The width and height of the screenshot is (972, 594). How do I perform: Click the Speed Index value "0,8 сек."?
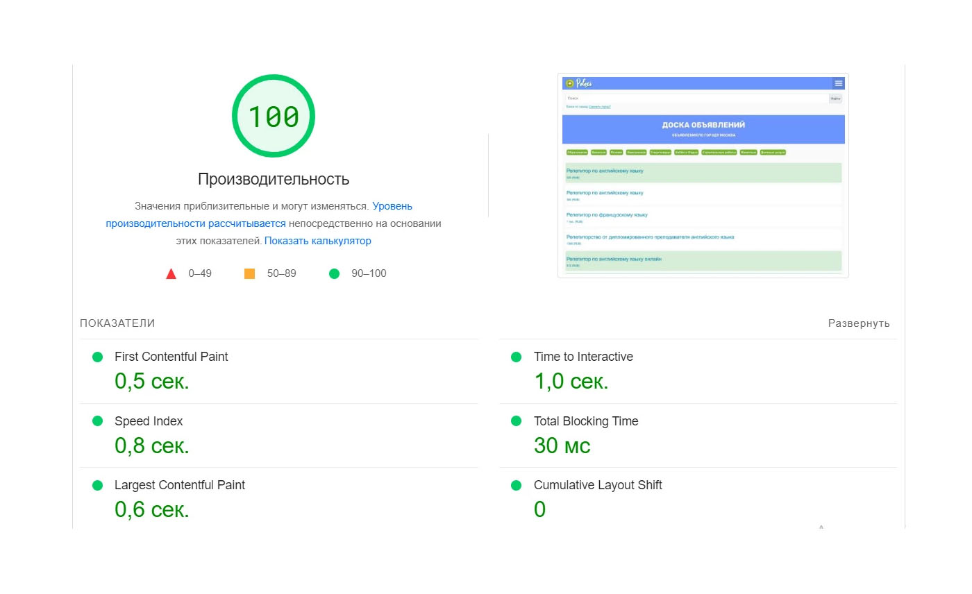(x=151, y=445)
